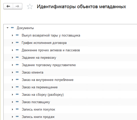Image resolution: width=137 pixels, height=120 pixels.
Task: Select Заказ на внутреннее потребление row
Action: pos(70,80)
